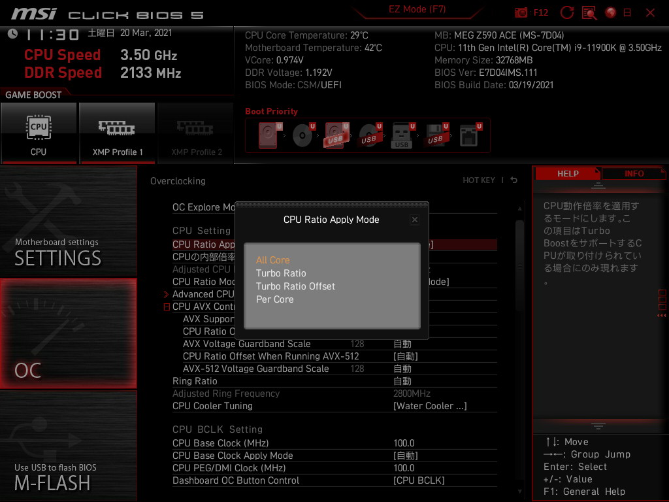The width and height of the screenshot is (669, 502).
Task: Exit BIOS with the top-right X icon
Action: tap(650, 13)
